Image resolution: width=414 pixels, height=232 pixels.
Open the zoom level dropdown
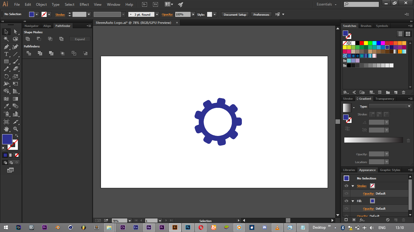click(x=130, y=221)
